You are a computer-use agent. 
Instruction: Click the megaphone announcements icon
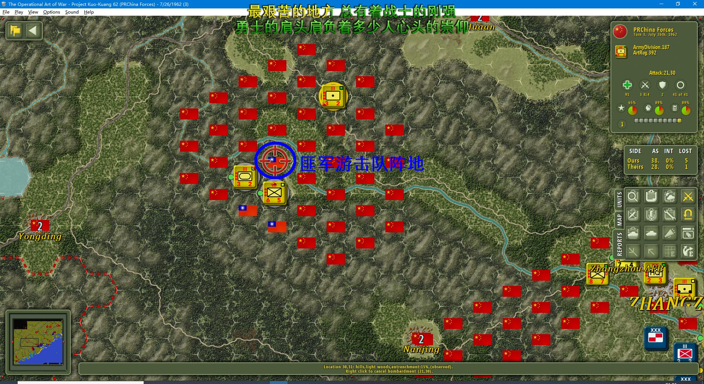tap(670, 233)
